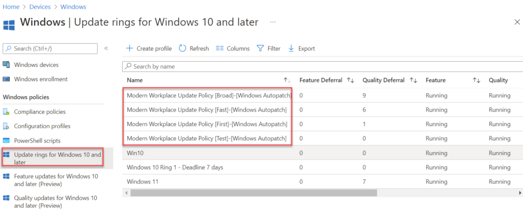Collapse the sidebar with the double chevron
Viewport: 523px width, 209px height.
pos(106,48)
